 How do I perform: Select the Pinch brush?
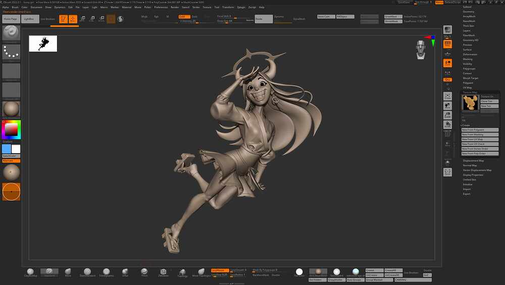(x=144, y=272)
